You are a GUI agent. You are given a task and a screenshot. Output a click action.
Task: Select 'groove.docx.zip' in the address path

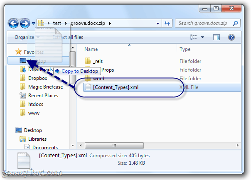click(x=88, y=23)
